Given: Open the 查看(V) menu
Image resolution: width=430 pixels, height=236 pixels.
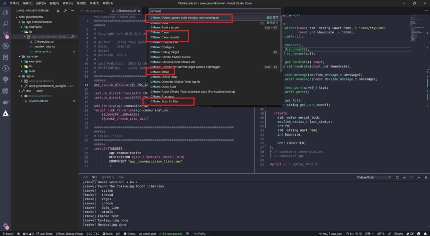Looking at the screenshot, I should pyautogui.click(x=54, y=3).
